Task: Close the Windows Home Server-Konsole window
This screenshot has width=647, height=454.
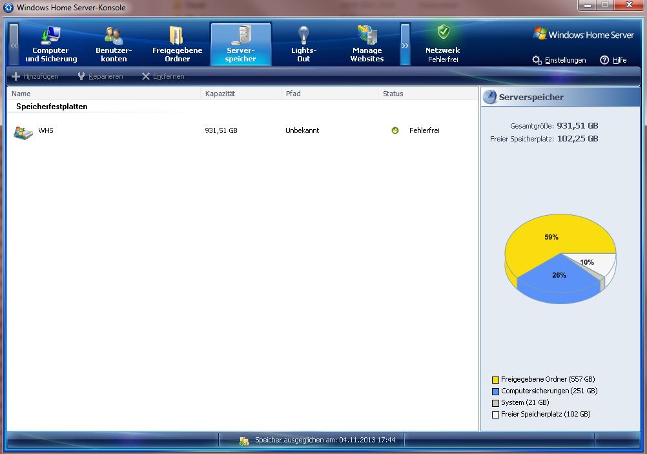Action: [629, 5]
